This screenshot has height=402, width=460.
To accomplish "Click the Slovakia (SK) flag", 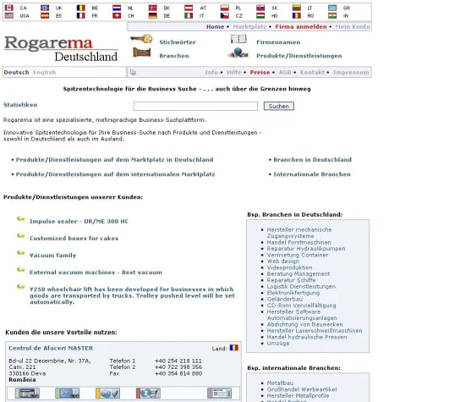I will 260,8.
